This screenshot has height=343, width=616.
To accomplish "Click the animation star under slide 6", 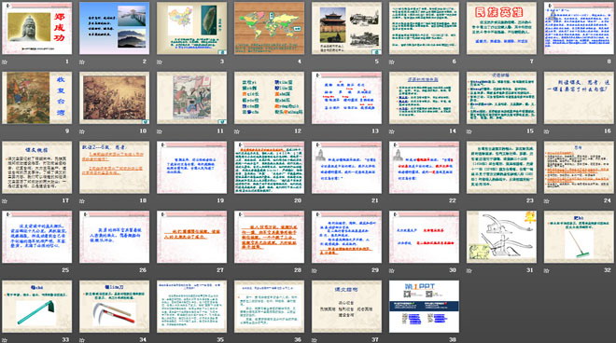I will click(x=392, y=62).
